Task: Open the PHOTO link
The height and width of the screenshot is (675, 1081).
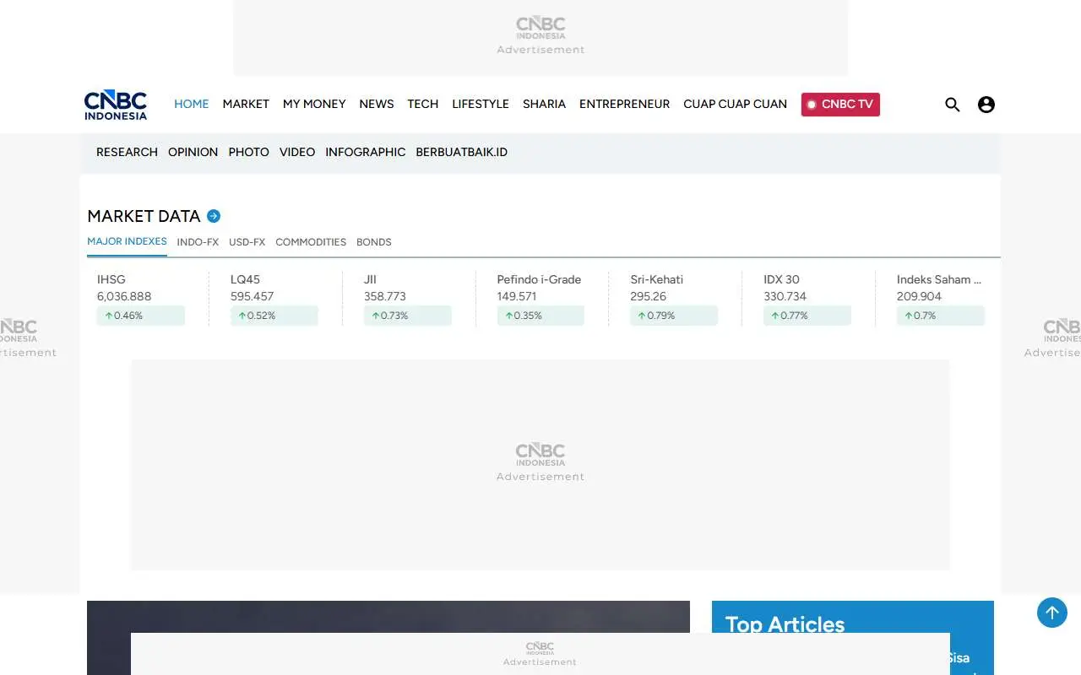Action: pos(249,152)
